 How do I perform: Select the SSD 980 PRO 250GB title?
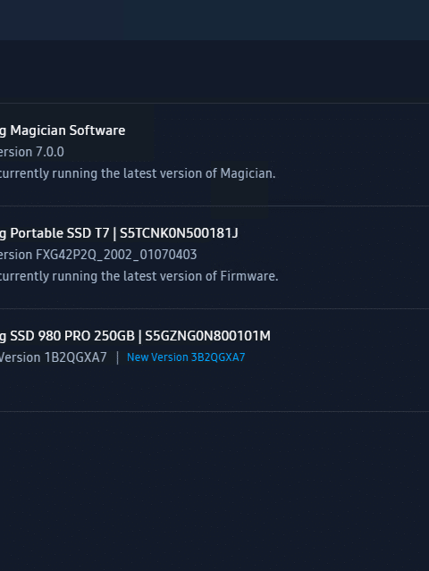[67, 336]
